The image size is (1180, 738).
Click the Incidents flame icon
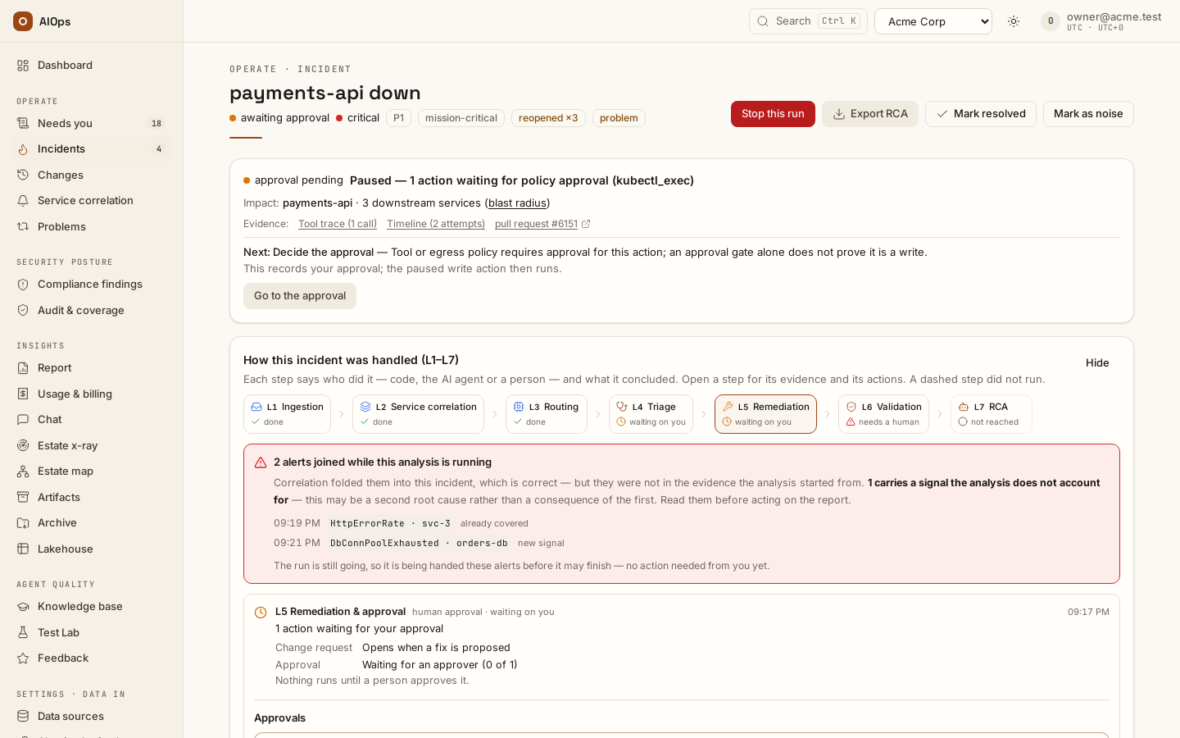pyautogui.click(x=23, y=149)
